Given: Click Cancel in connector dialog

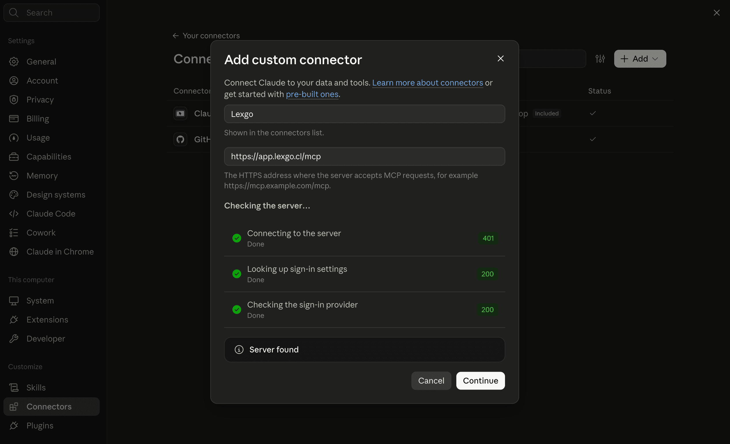Looking at the screenshot, I should (431, 381).
